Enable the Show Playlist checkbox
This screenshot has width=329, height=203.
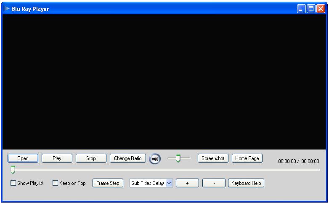click(13, 183)
